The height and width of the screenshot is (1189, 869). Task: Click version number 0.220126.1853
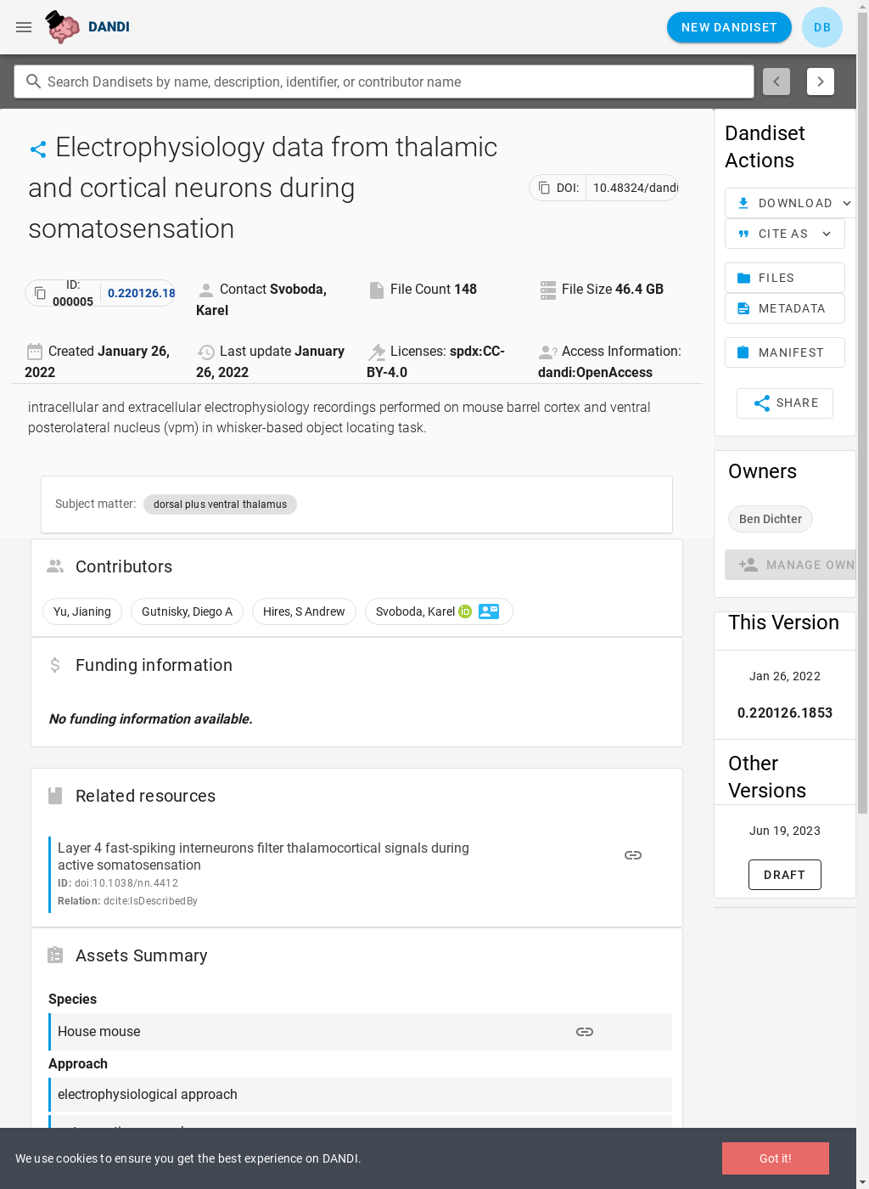coord(785,713)
